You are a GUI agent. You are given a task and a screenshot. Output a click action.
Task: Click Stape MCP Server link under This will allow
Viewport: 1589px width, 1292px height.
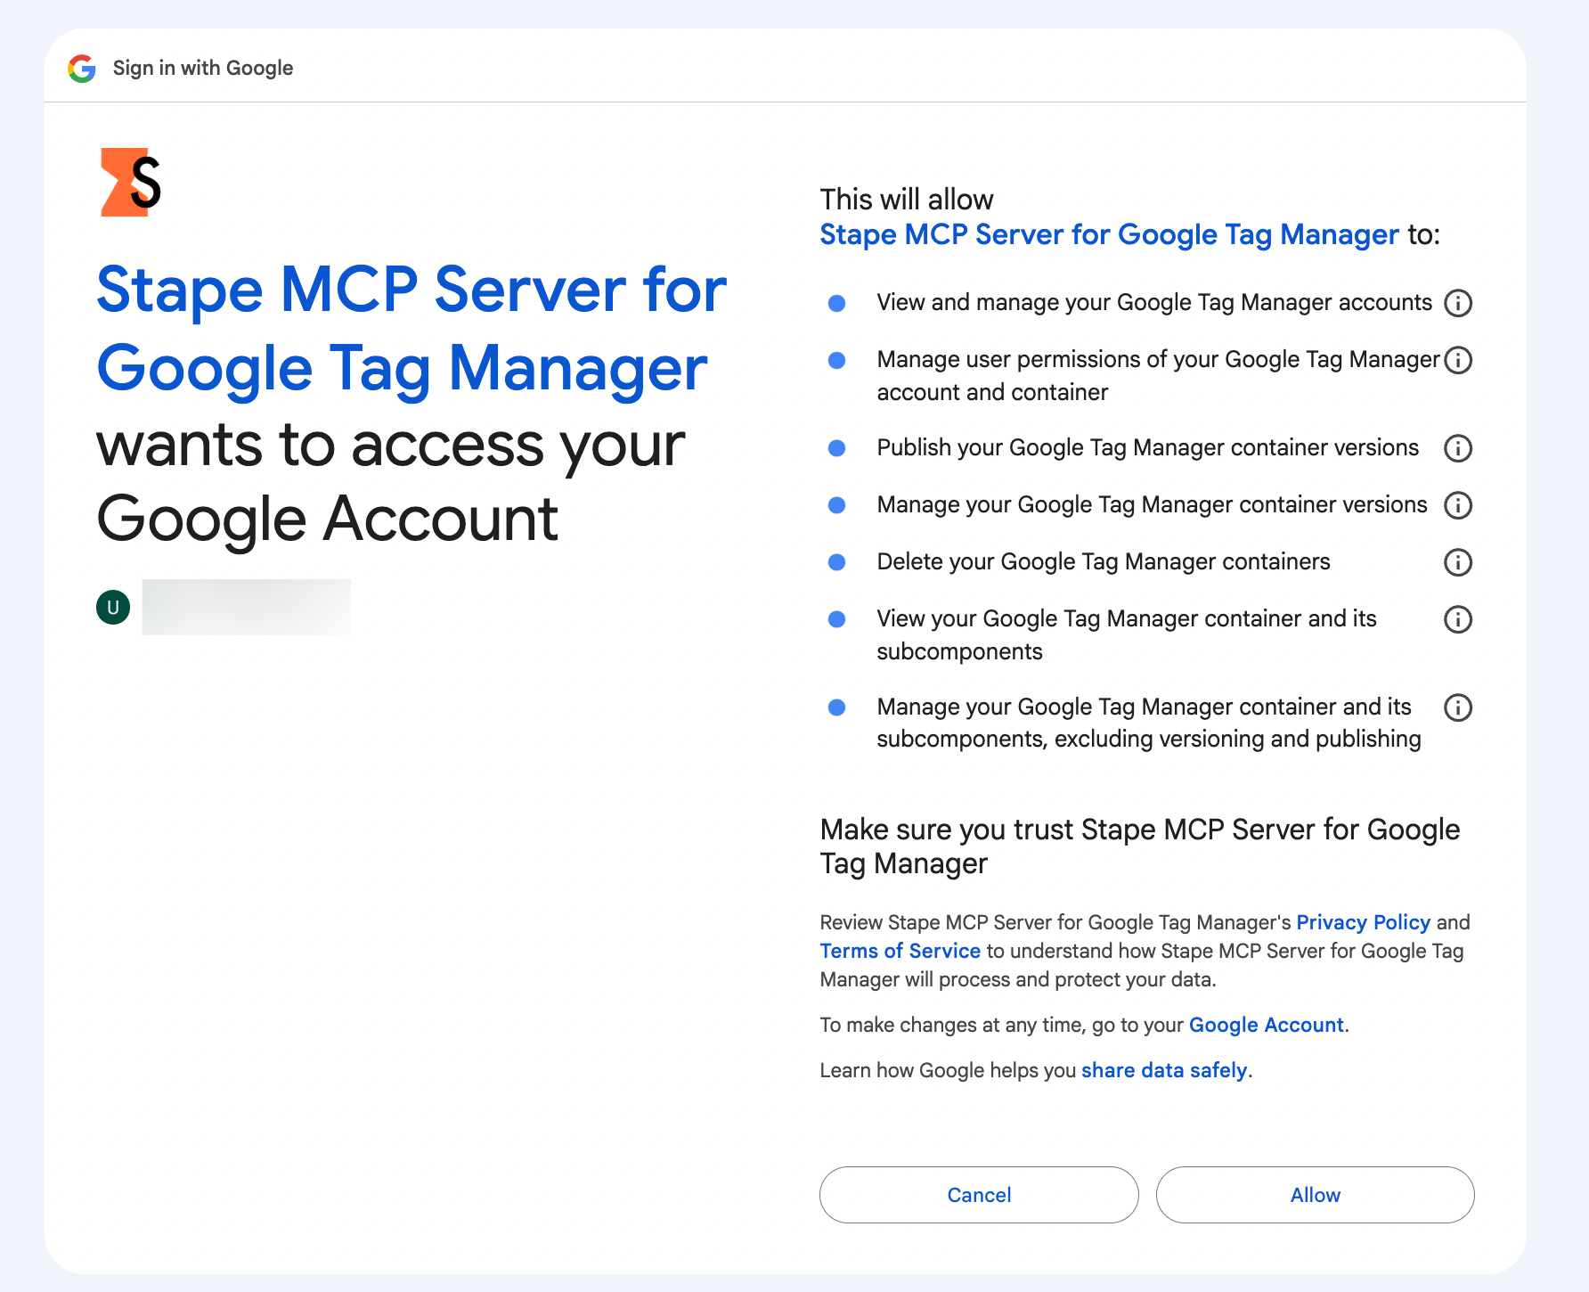[x=1109, y=234]
